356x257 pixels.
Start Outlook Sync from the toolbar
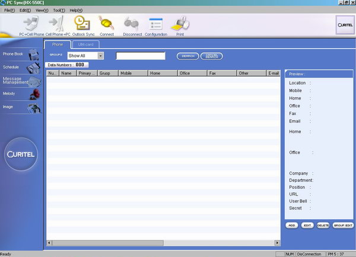tap(83, 26)
